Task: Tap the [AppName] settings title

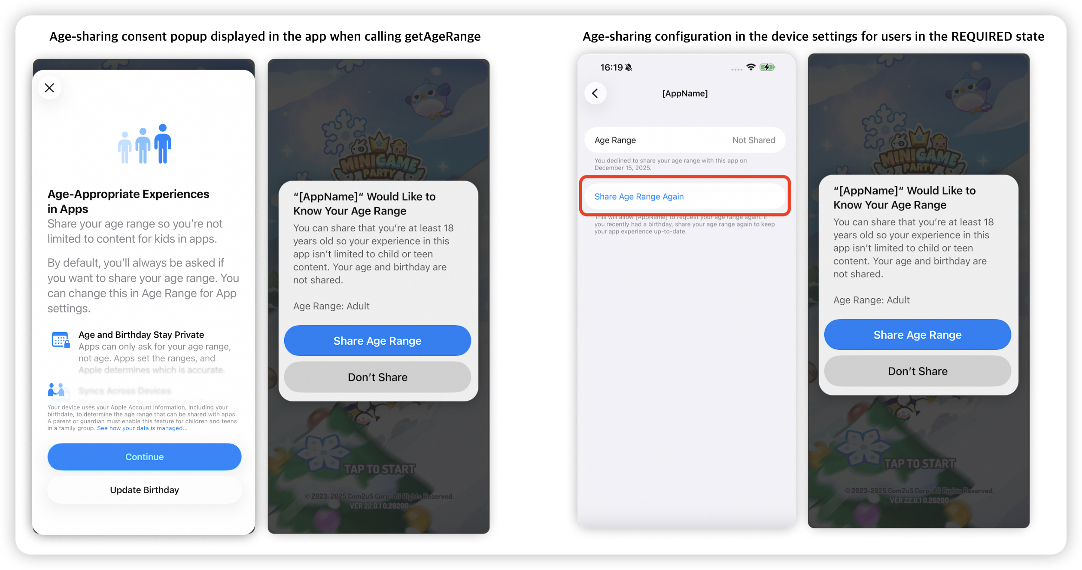Action: click(x=685, y=94)
